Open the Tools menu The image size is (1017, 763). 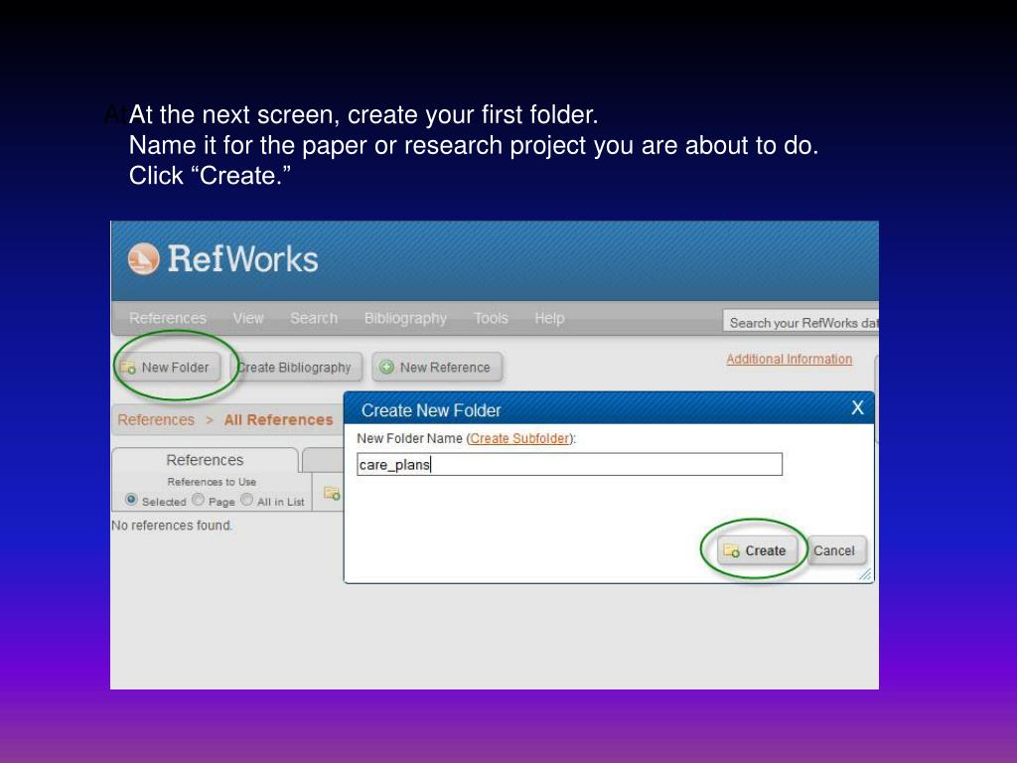[x=491, y=319]
